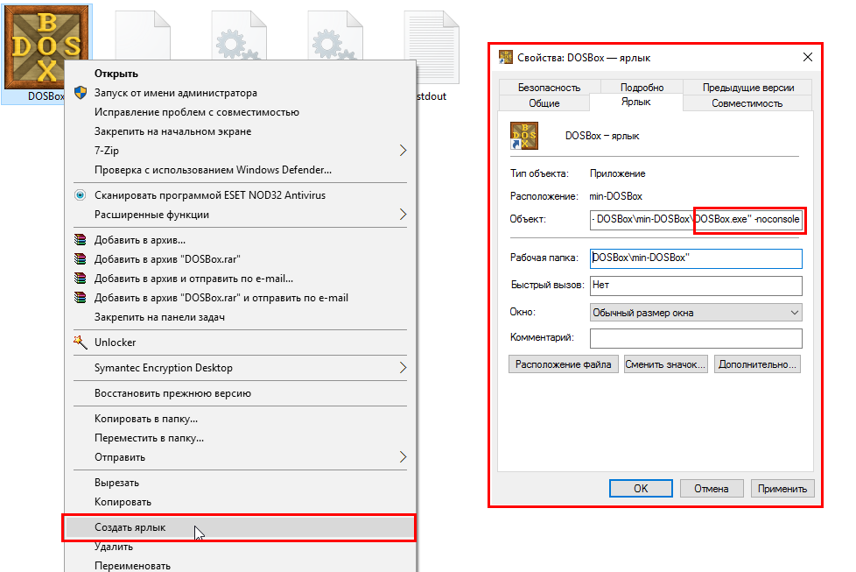The height and width of the screenshot is (572, 856).
Task: Select the DOSBox application icon
Action: (x=46, y=47)
